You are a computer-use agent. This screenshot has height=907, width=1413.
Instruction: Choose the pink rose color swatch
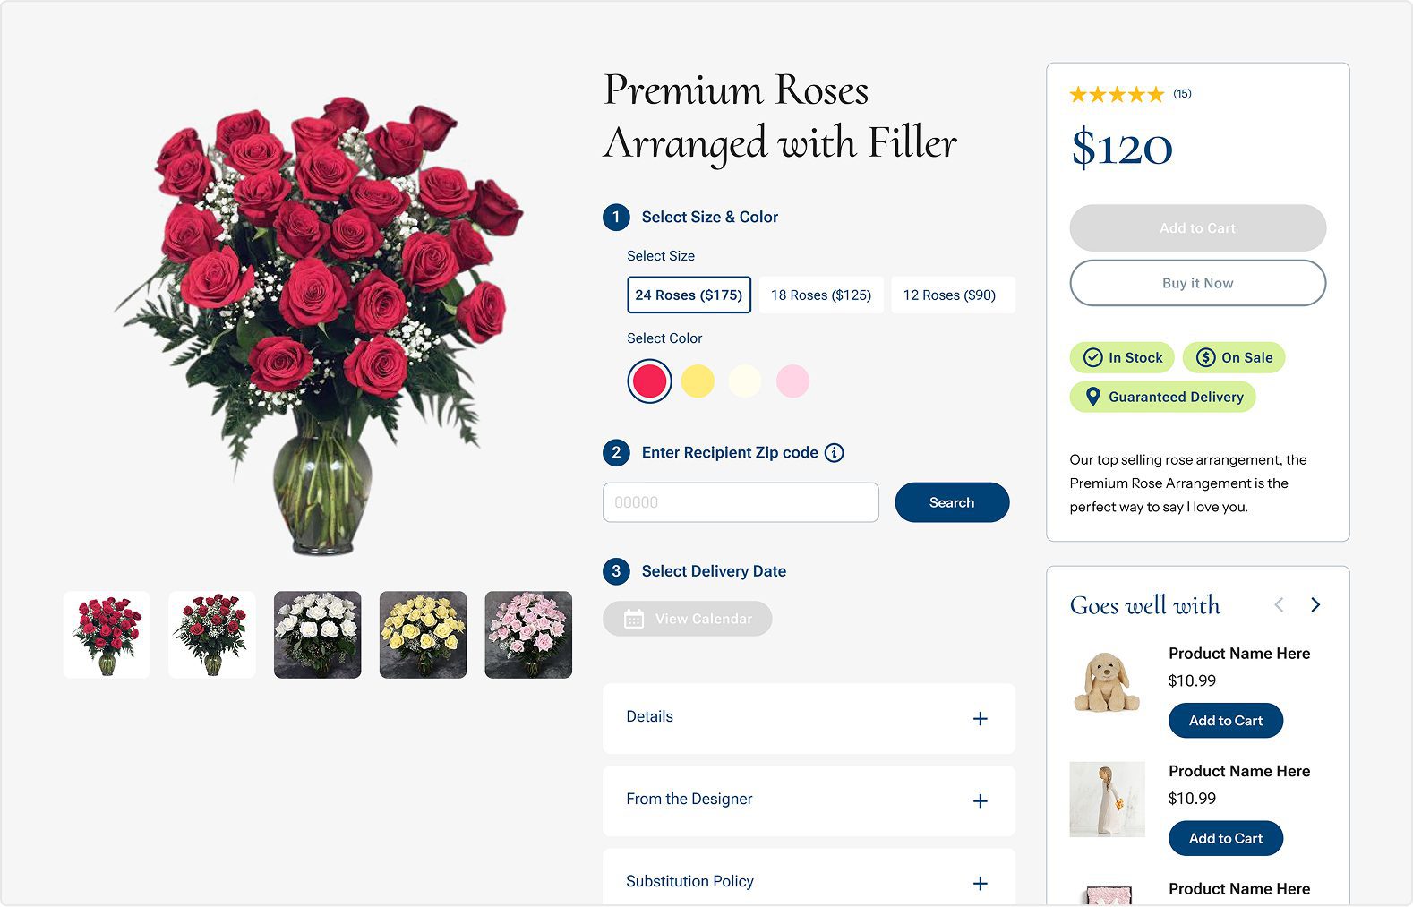tap(792, 381)
